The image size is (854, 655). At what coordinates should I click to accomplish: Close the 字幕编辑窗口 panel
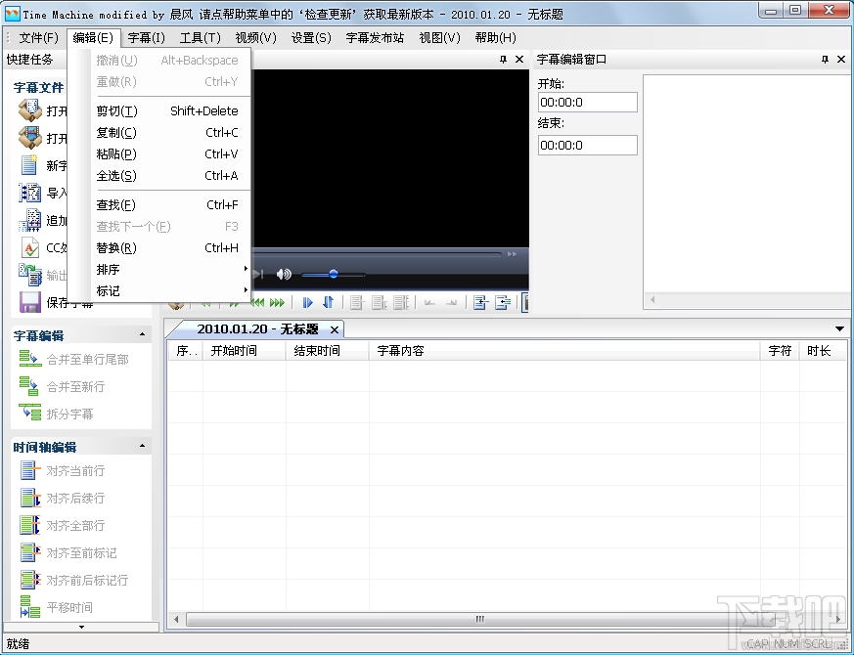[x=841, y=60]
